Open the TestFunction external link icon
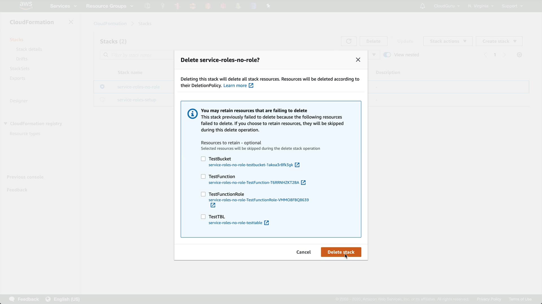The image size is (542, 304). point(303,183)
